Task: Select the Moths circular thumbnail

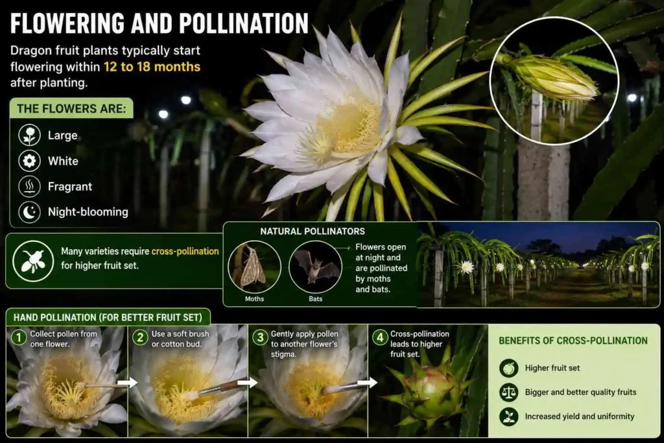Action: (x=254, y=267)
